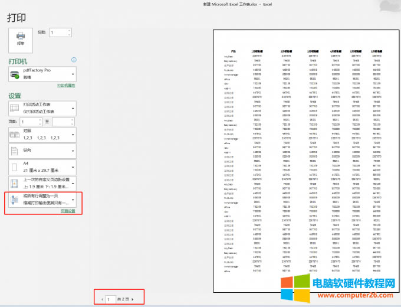Increase the 份数 copies spinner
The image size is (401, 307).
click(x=70, y=31)
